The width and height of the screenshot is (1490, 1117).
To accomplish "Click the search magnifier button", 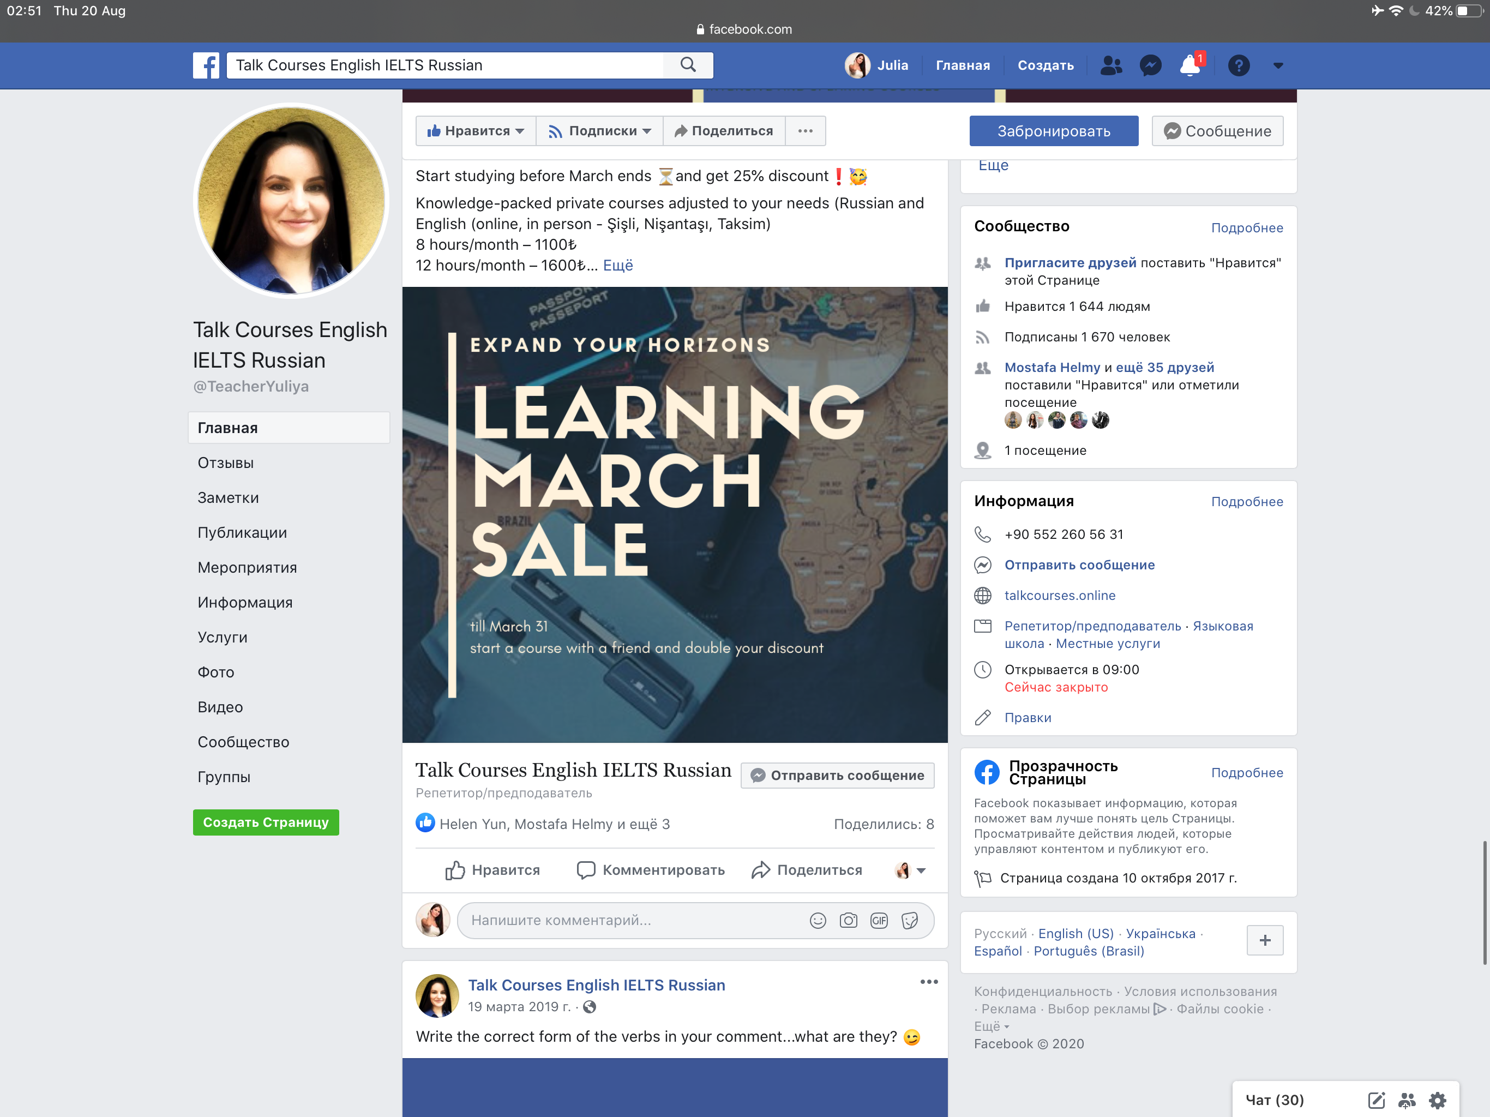I will pyautogui.click(x=688, y=65).
